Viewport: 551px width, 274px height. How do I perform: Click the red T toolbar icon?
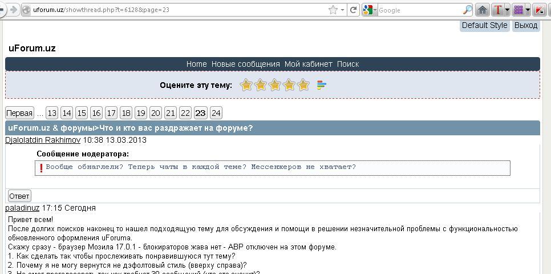coord(498,10)
